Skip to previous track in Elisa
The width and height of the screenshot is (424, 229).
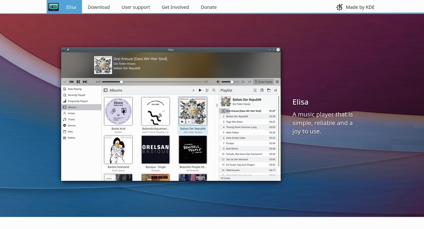click(x=71, y=82)
